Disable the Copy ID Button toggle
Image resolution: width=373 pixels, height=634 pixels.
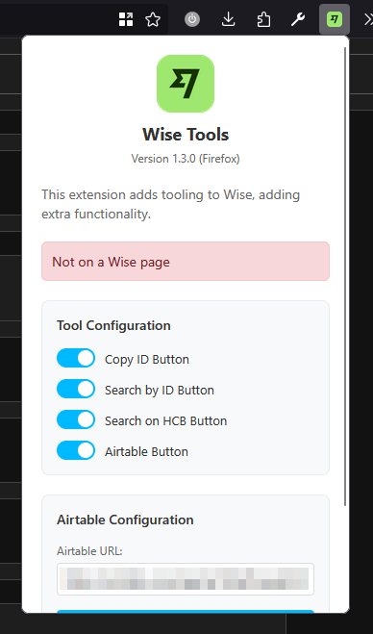76,358
